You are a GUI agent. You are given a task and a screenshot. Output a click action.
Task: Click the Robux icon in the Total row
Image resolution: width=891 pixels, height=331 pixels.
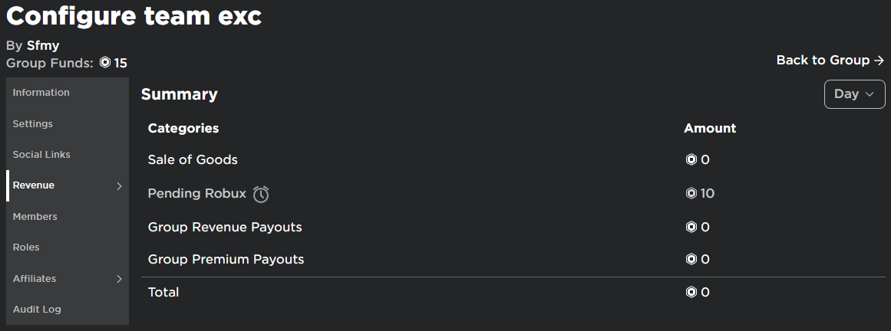tap(691, 293)
